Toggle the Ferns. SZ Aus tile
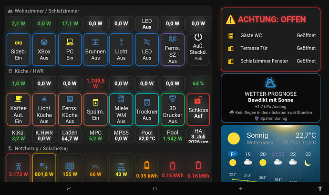This screenshot has height=195, width=329. tap(173, 50)
